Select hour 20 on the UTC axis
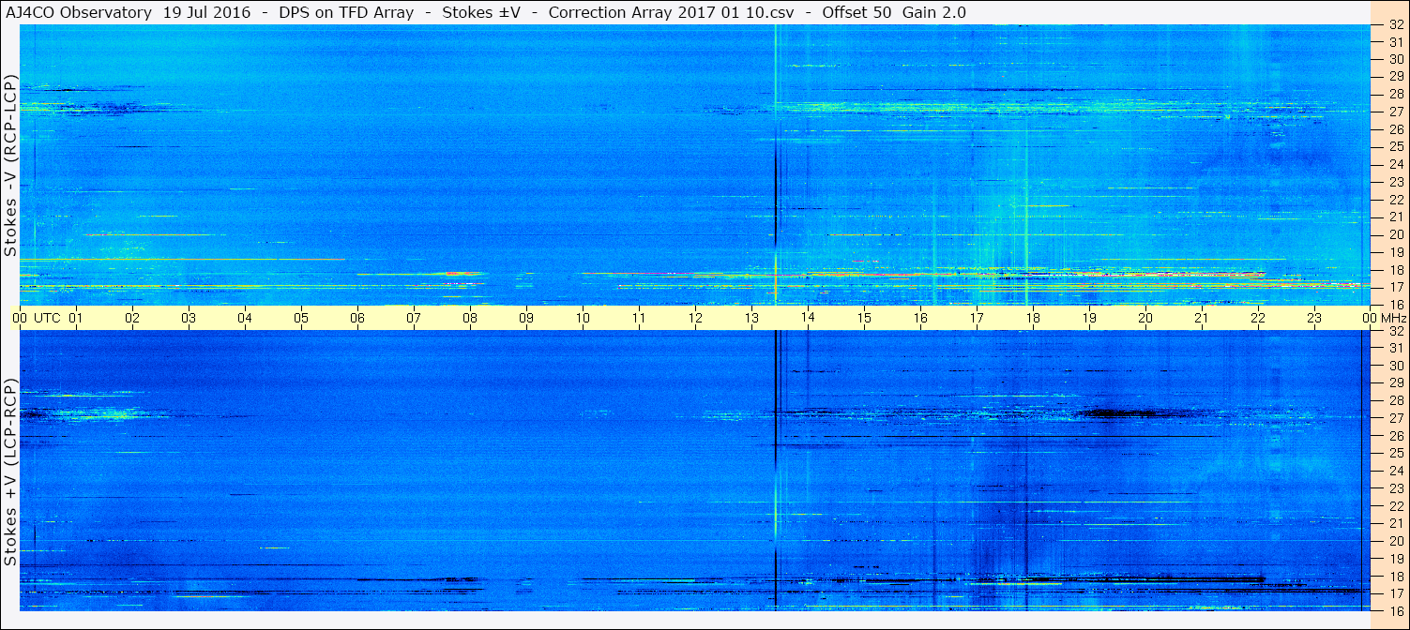Screen dimensions: 1410x630 (x=1145, y=318)
